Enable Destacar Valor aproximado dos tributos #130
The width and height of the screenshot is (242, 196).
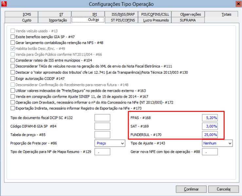(13, 72)
